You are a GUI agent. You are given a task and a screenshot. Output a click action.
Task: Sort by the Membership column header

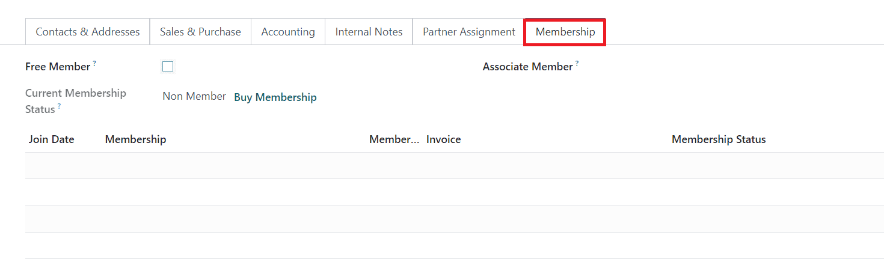pos(136,139)
